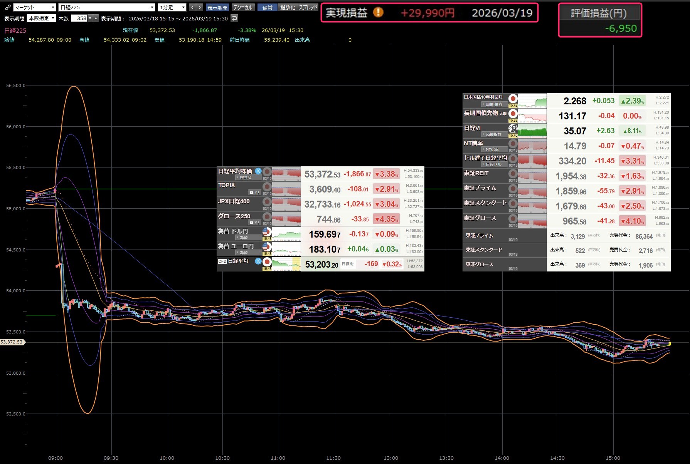The height and width of the screenshot is (464, 690).
Task: Toggle スプレッド display mode
Action: coord(308,7)
